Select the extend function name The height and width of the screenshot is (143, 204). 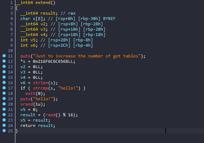[x=43, y=2]
